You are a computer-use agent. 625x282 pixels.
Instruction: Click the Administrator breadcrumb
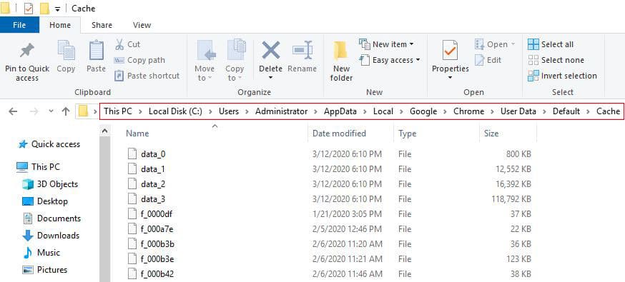282,111
